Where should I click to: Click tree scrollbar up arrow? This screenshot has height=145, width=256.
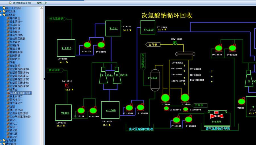tap(42, 8)
